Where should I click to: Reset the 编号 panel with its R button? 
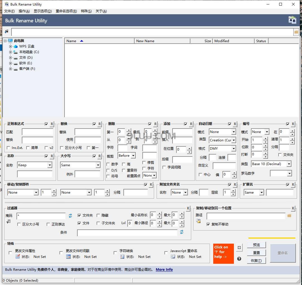293,124
